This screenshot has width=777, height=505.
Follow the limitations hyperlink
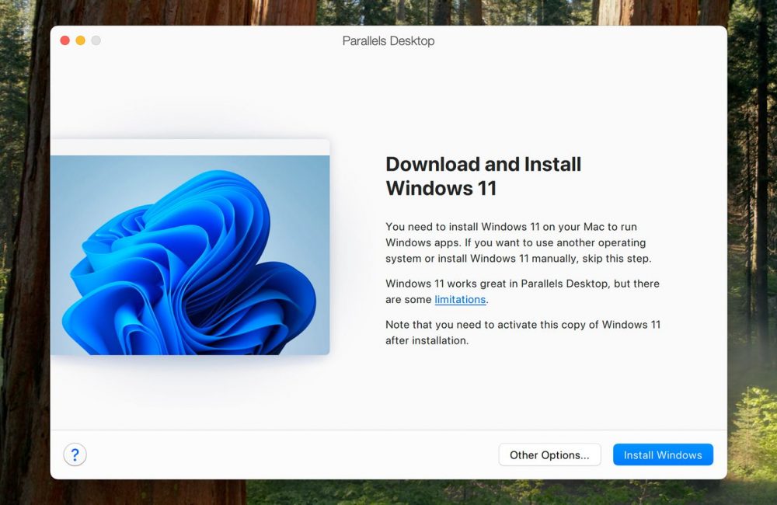coord(460,300)
